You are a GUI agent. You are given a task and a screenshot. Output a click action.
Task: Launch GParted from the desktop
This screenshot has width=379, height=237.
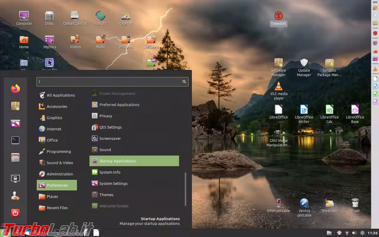click(x=126, y=16)
